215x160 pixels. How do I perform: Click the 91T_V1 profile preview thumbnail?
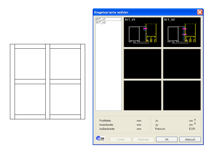[142, 32]
